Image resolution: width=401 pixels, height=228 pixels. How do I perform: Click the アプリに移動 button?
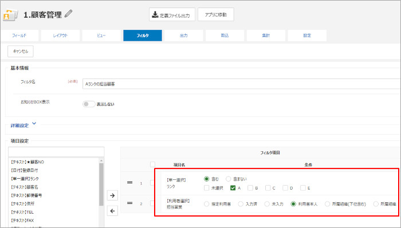pos(216,14)
